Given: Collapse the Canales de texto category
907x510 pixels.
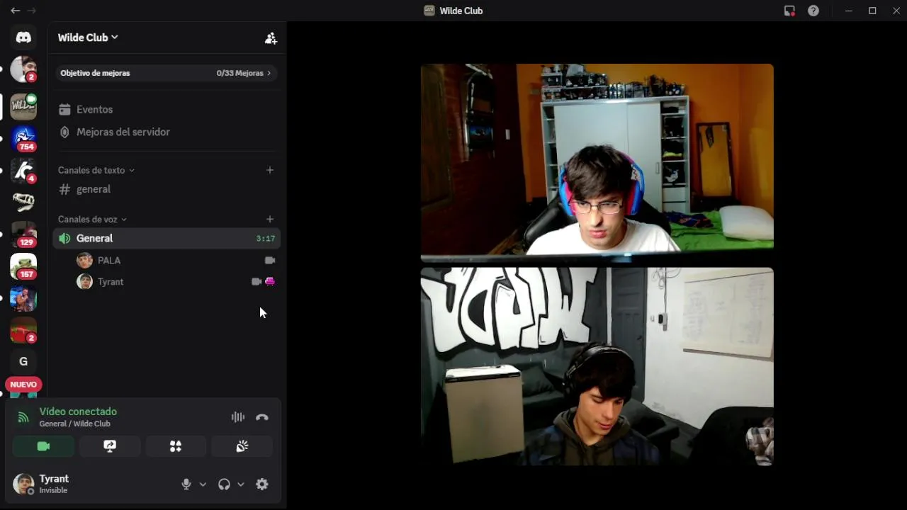Looking at the screenshot, I should click(96, 170).
